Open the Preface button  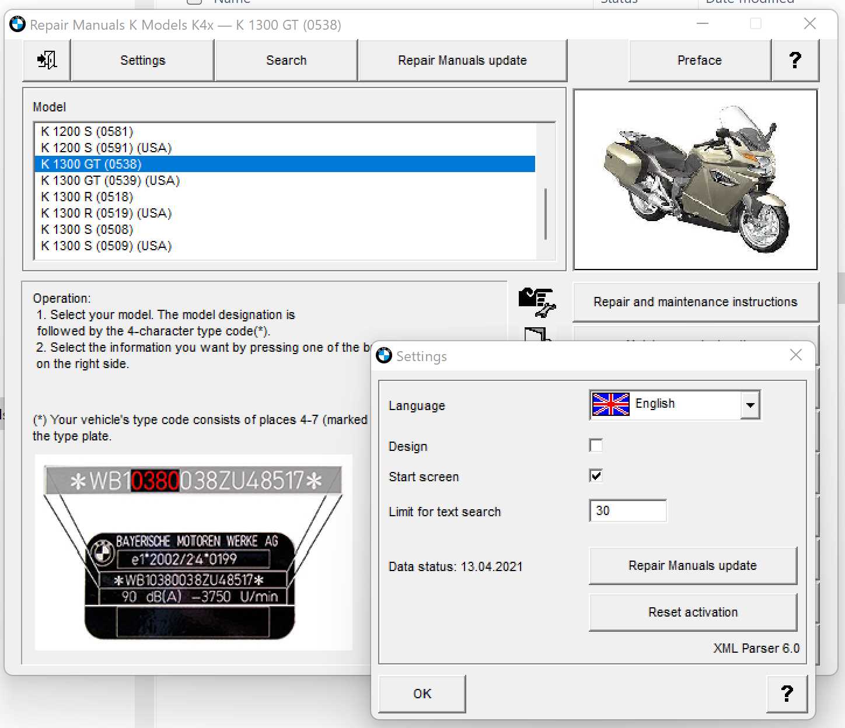[700, 60]
